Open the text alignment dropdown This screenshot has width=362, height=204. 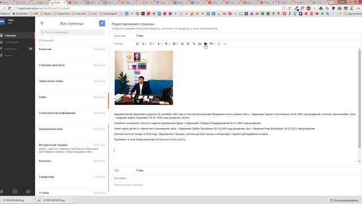point(175,44)
